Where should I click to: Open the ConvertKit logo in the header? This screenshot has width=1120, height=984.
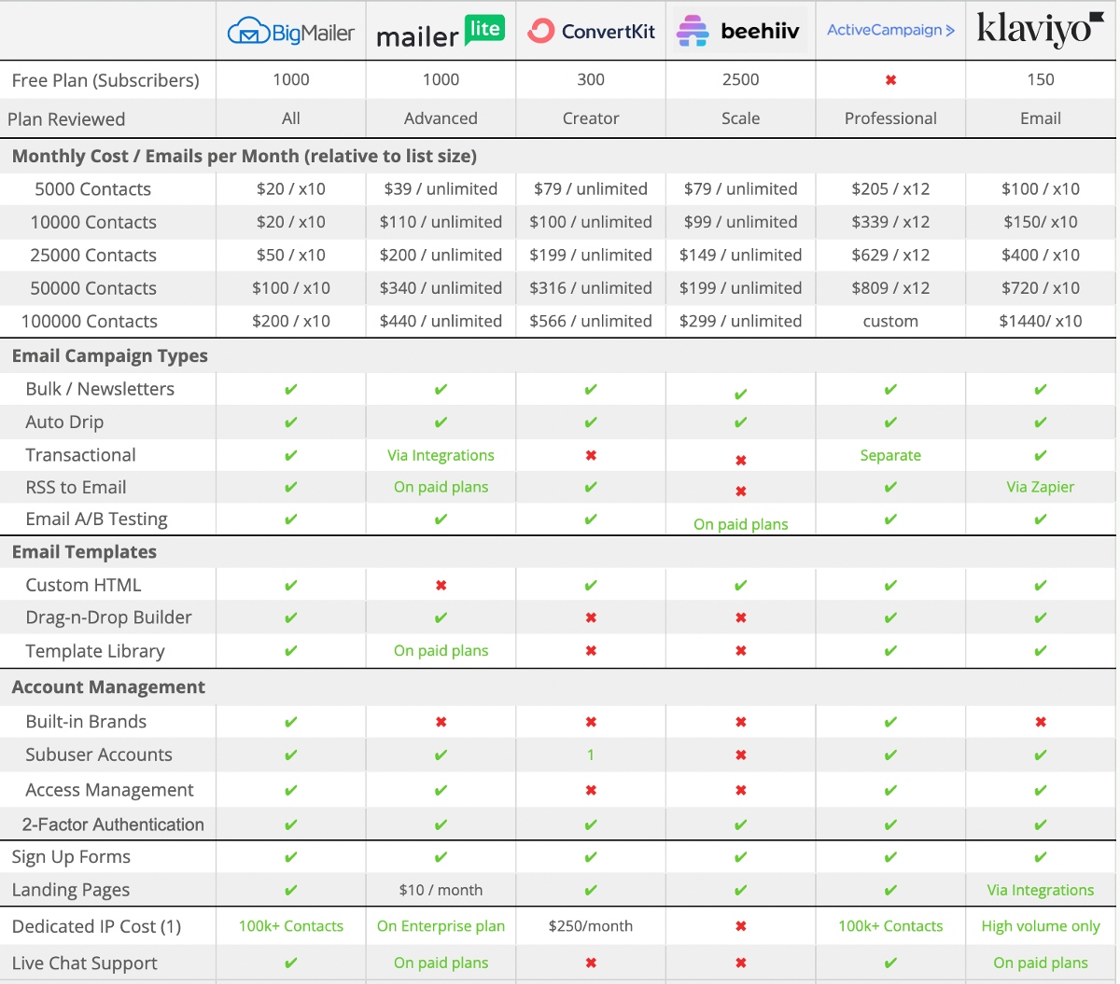pyautogui.click(x=591, y=32)
